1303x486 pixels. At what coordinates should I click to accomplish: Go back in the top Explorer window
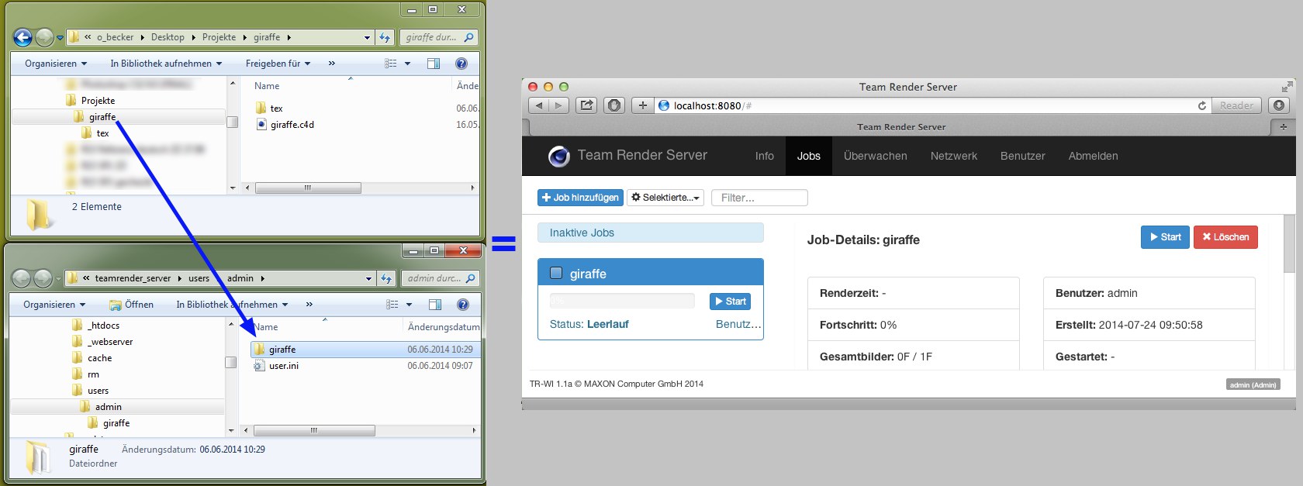22,37
